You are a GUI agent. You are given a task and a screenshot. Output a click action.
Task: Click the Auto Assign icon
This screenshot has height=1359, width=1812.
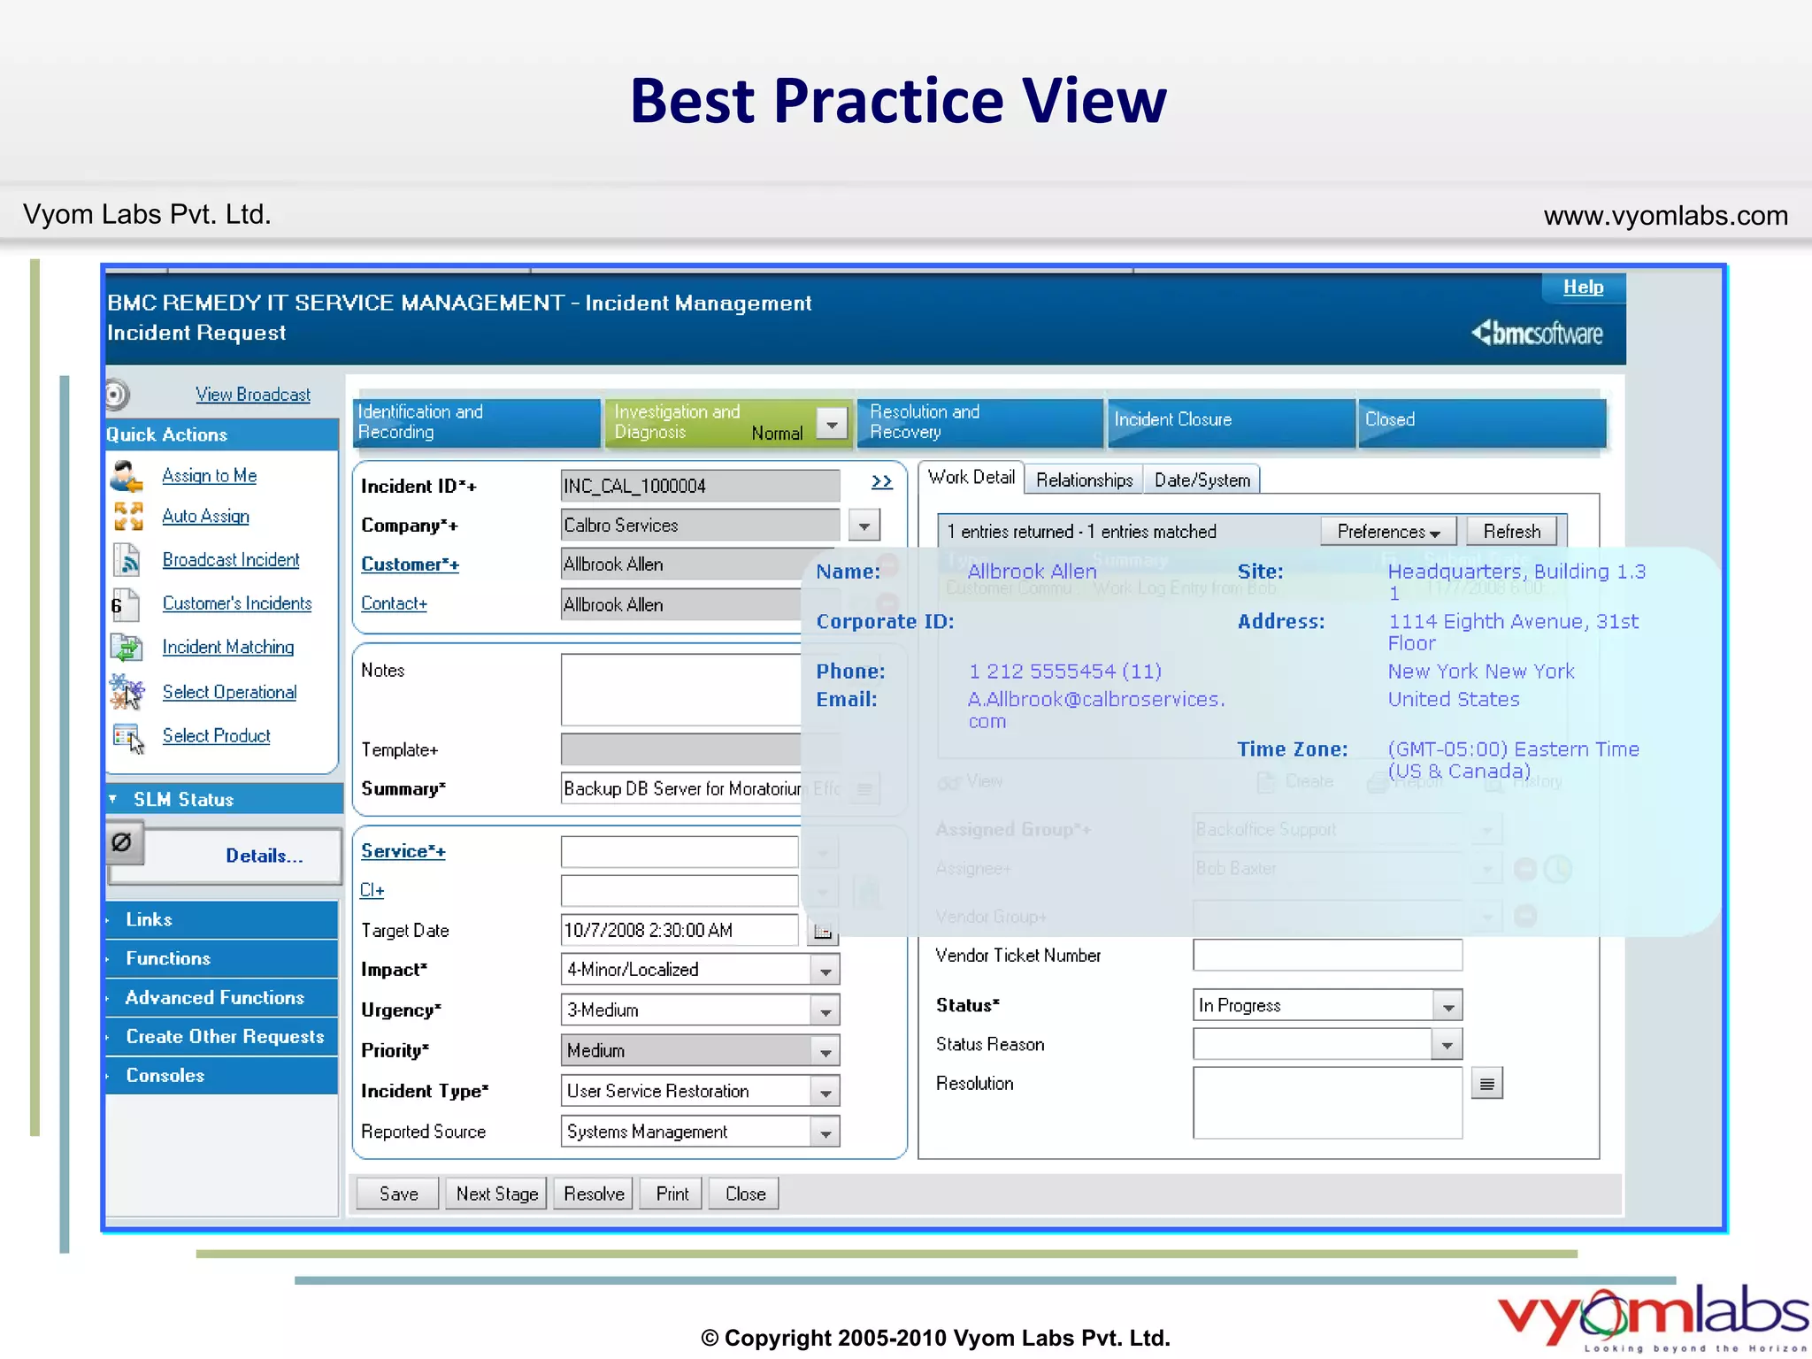128,516
